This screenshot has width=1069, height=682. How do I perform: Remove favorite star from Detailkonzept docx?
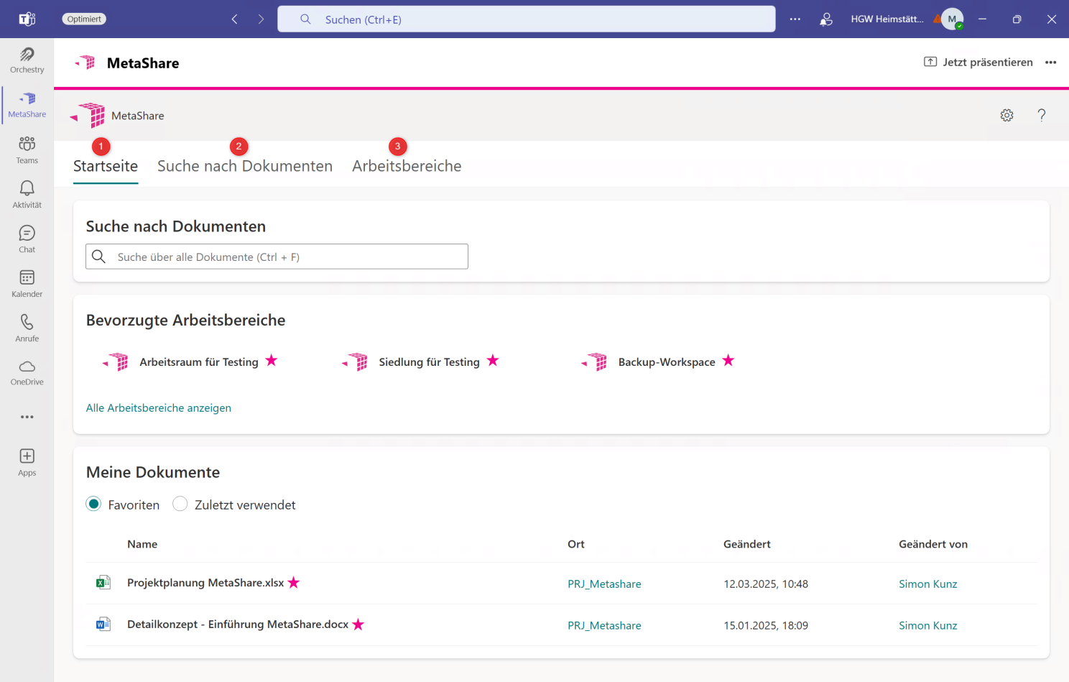pos(358,625)
